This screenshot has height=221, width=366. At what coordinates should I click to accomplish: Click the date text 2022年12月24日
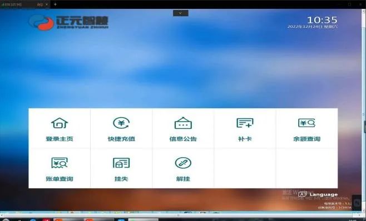[305, 27]
